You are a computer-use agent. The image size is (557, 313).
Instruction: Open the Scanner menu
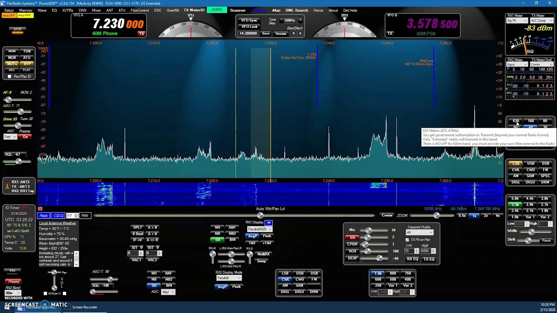point(238,10)
